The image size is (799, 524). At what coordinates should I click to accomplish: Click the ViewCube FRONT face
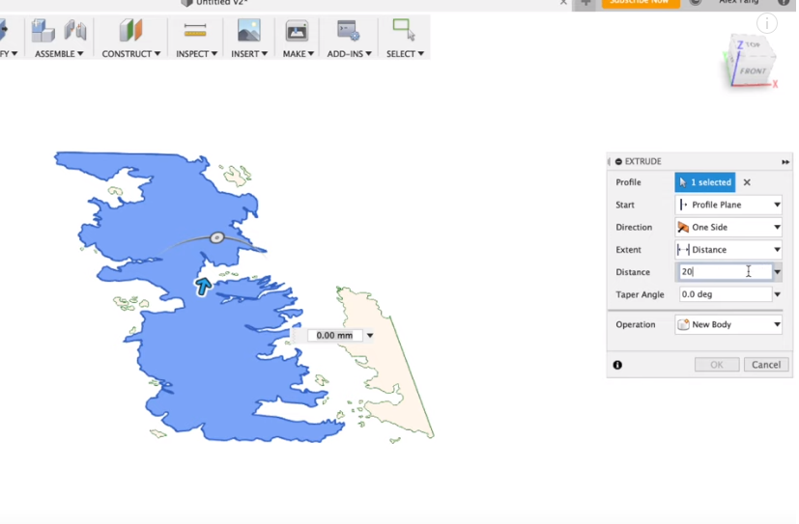753,71
